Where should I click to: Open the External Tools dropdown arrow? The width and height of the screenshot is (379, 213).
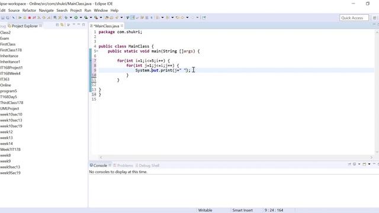[101, 18]
